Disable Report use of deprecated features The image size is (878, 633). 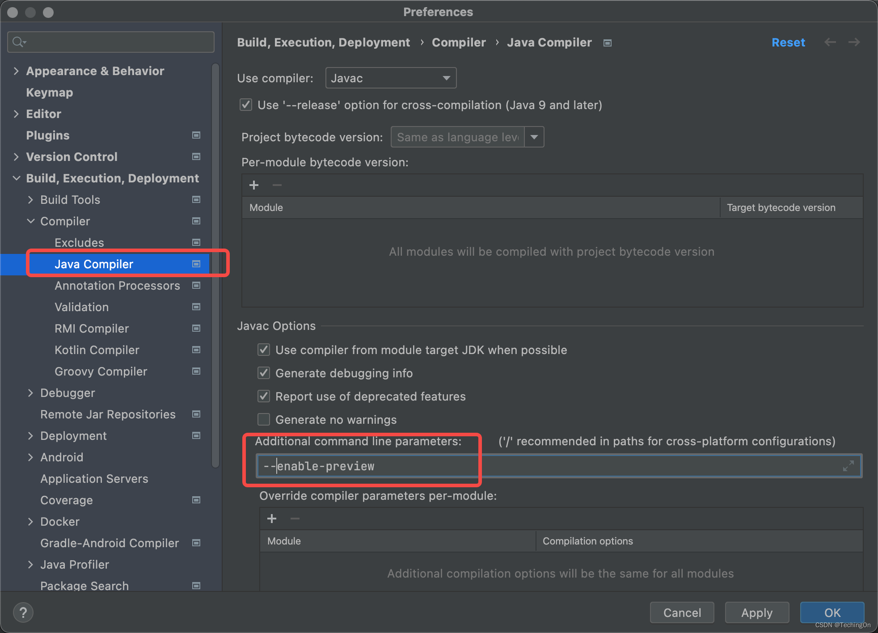tap(264, 396)
